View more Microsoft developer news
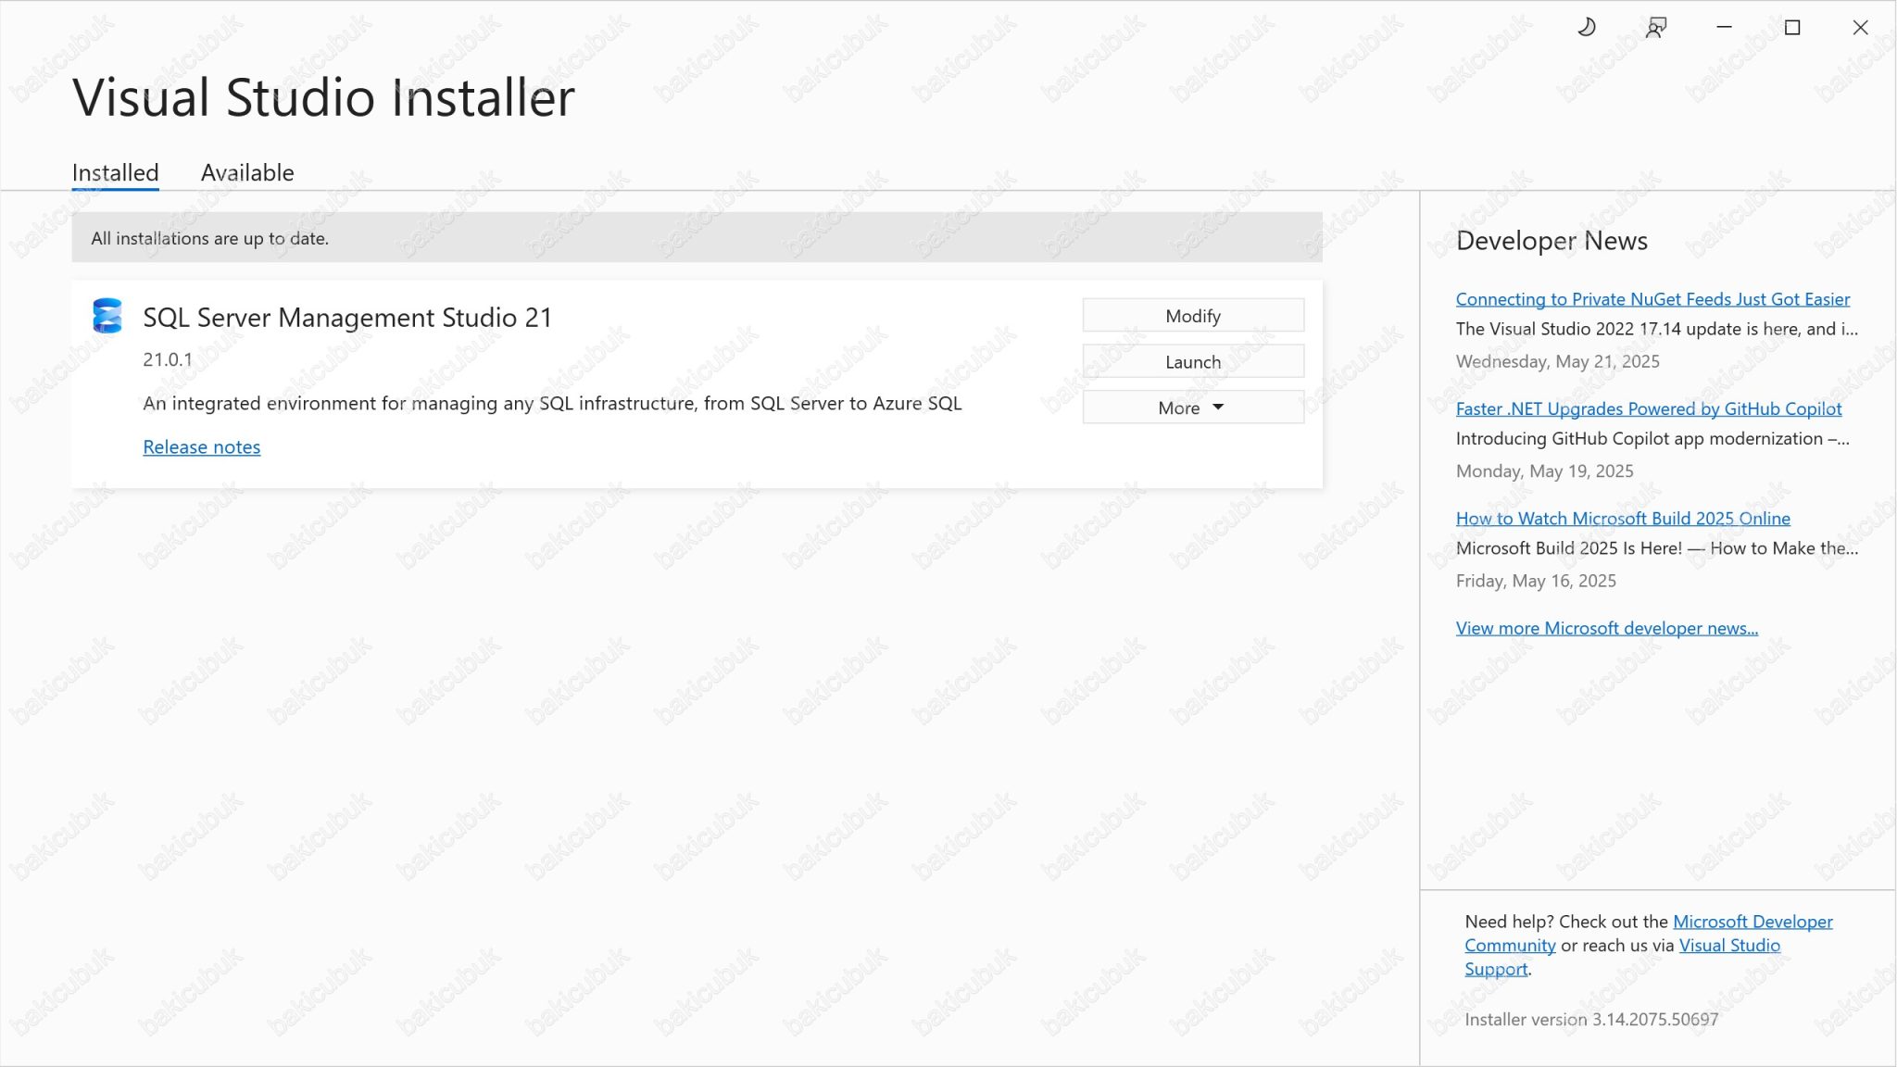1897x1067 pixels. (x=1607, y=628)
